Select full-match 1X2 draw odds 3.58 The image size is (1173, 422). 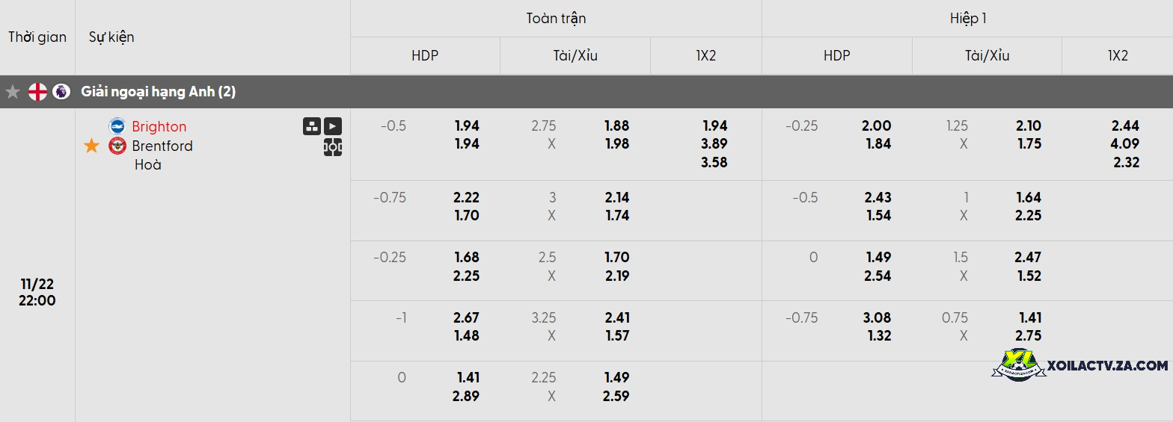[714, 162]
